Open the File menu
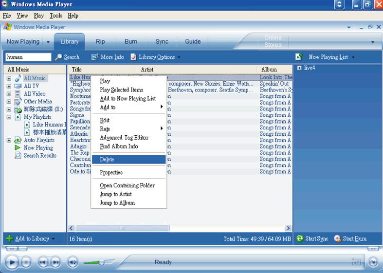Viewport: 383px width, 273px height. point(7,16)
